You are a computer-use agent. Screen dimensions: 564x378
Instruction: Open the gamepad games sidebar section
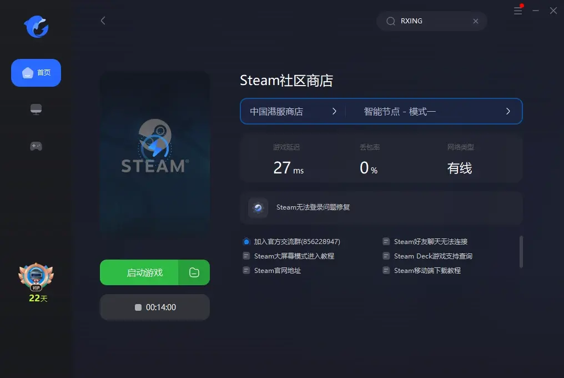pos(36,146)
